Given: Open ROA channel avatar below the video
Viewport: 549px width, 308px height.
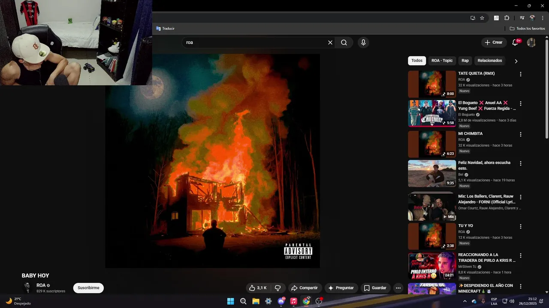Looking at the screenshot, I should point(27,288).
